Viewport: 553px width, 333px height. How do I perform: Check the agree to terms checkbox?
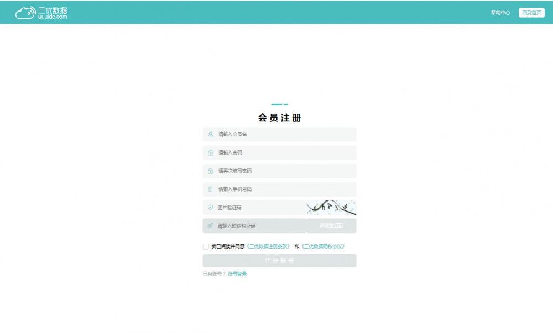point(206,246)
